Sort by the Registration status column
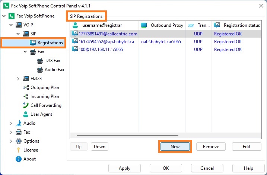Image resolution: width=267 pixels, height=175 pixels. click(236, 25)
